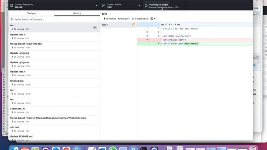Switch to the Changes tab
Viewport: 267px width, 150px height.
[31, 13]
